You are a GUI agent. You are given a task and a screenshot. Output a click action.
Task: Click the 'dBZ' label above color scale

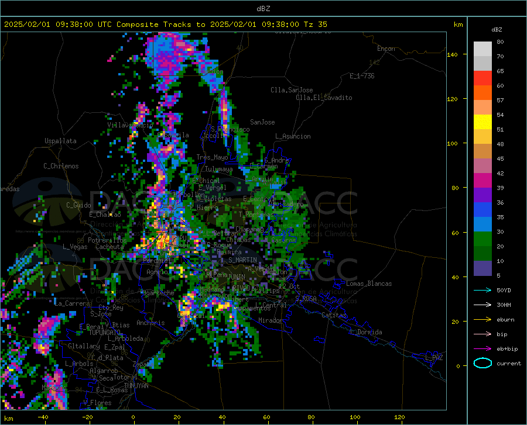click(497, 29)
